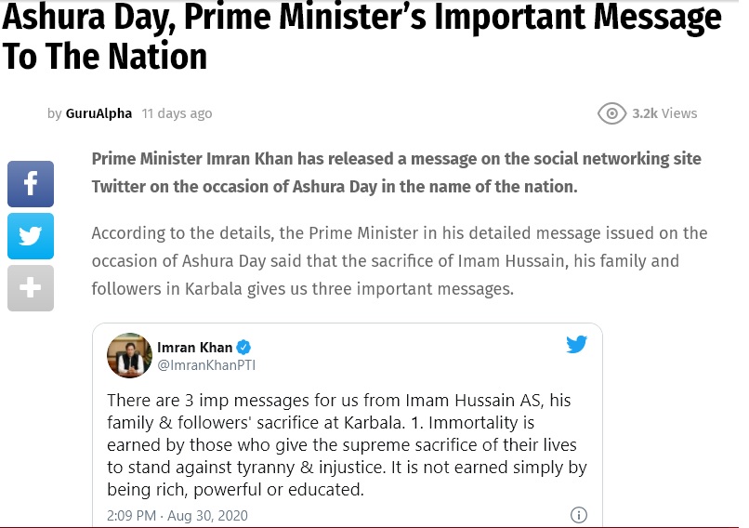Open the @ImranKhanPTI handle link
The height and width of the screenshot is (528, 749).
(x=206, y=365)
